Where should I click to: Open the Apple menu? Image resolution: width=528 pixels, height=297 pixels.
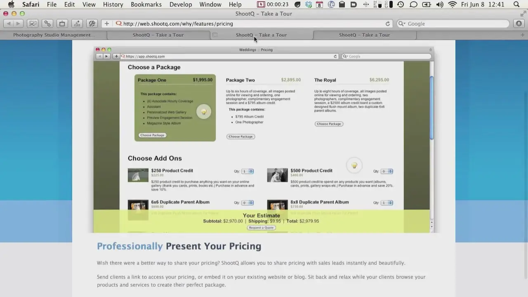click(x=11, y=5)
